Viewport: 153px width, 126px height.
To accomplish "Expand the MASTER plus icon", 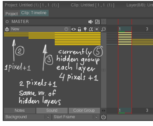I will click(7, 22).
